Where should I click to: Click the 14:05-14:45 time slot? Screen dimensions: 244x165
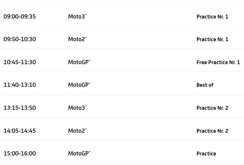click(20, 131)
